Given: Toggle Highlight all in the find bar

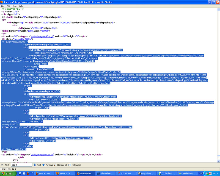Looking at the screenshot, I should 60,165.
